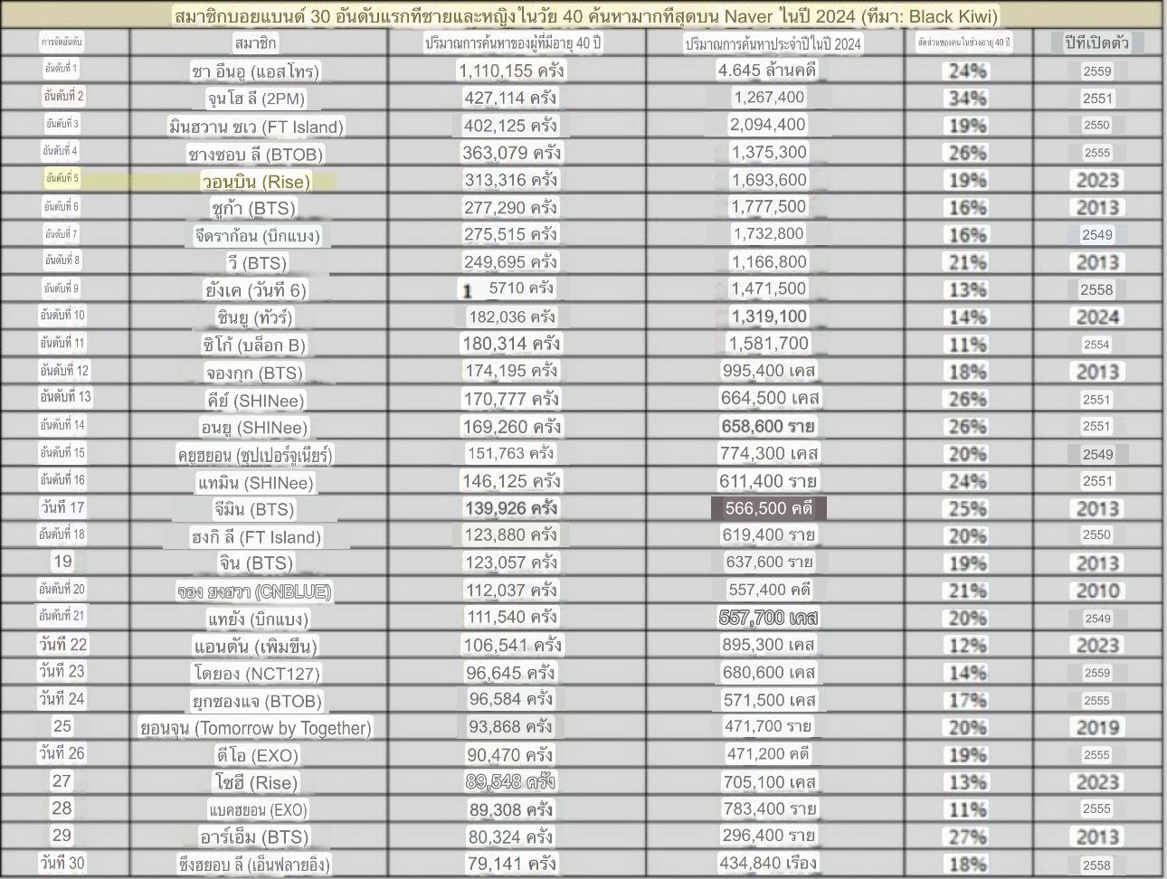Click the year '2010' in จอง ยงฮวา's row
The width and height of the screenshot is (1167, 879).
tap(1097, 591)
